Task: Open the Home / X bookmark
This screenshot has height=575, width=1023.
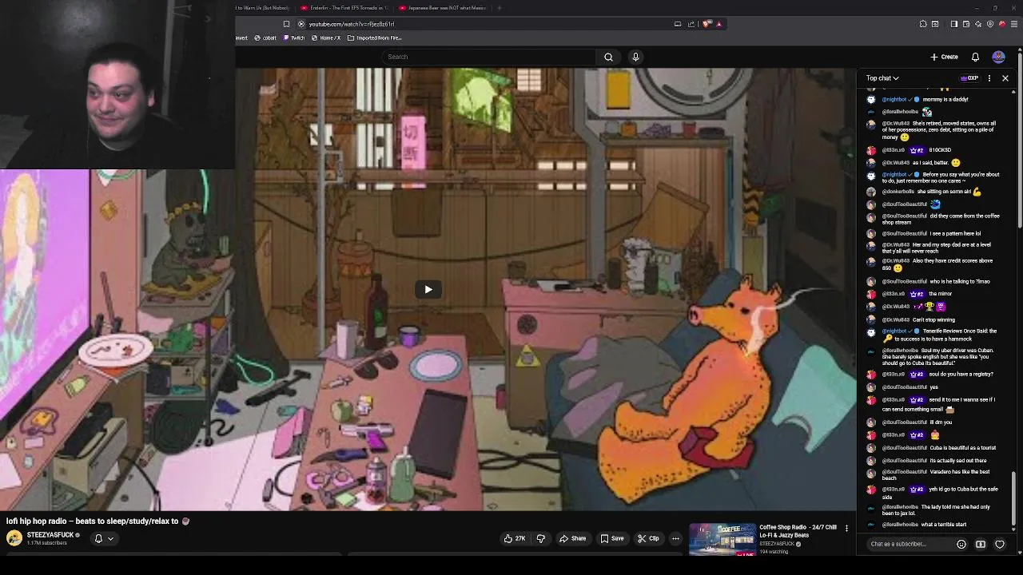Action: pos(326,38)
